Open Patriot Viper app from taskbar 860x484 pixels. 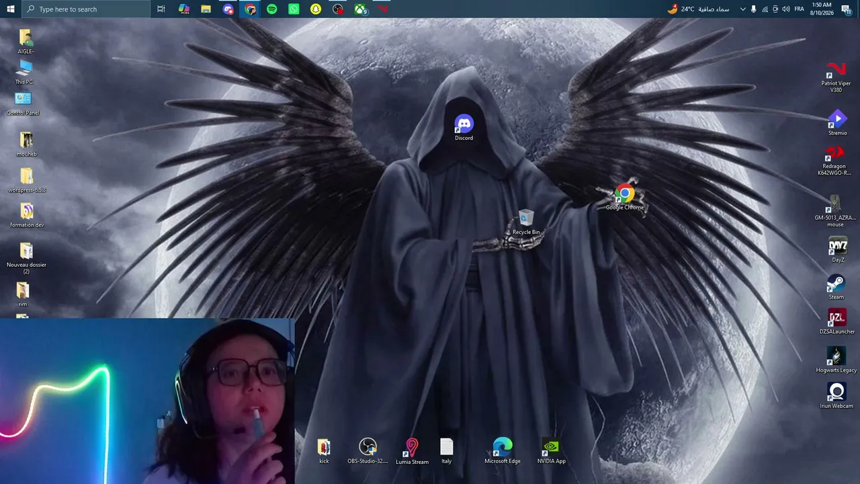382,9
